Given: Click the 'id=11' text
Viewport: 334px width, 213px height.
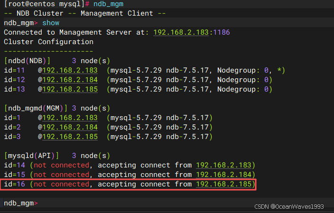Looking at the screenshot, I should [x=14, y=70].
